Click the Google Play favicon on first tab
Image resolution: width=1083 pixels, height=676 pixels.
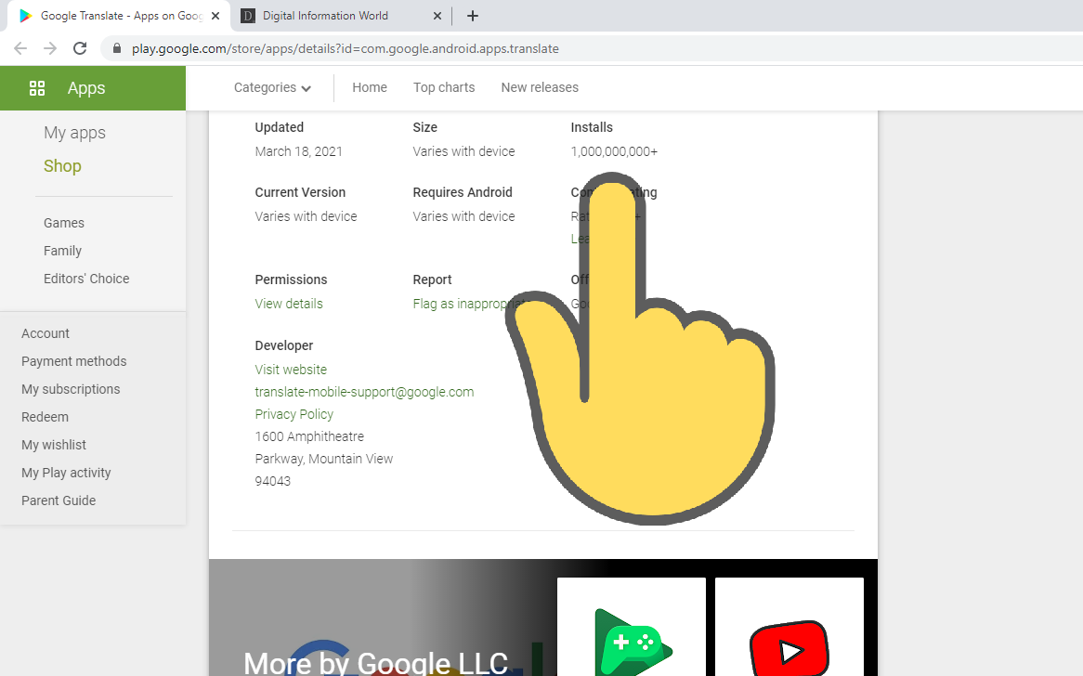pos(26,16)
